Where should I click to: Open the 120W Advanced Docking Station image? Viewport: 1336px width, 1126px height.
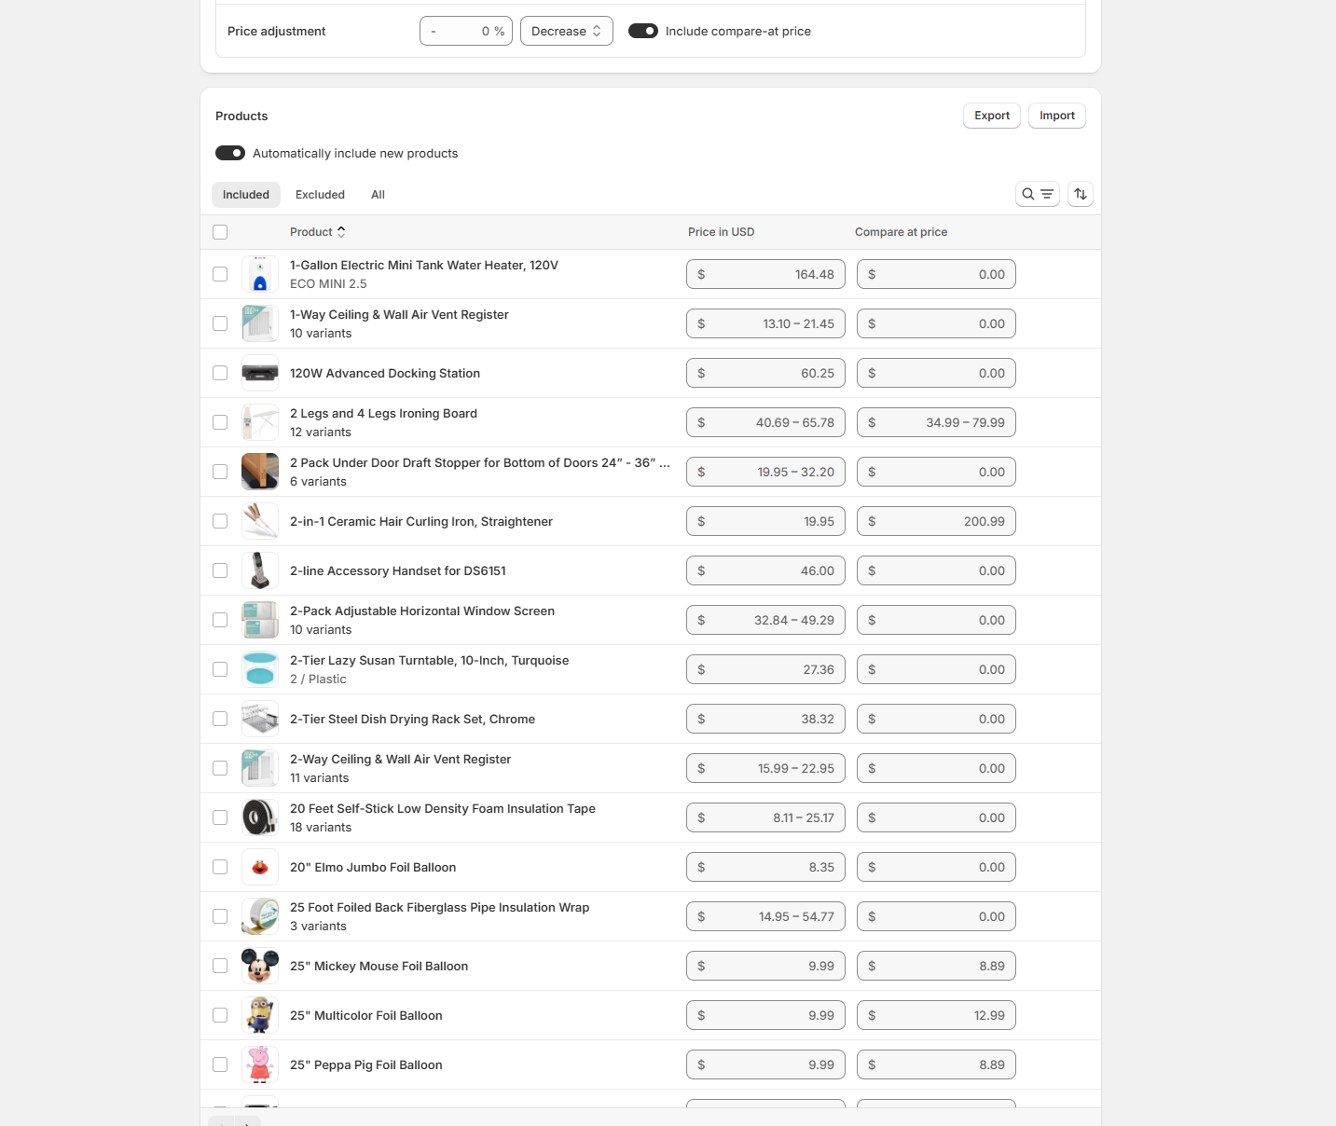pyautogui.click(x=260, y=373)
